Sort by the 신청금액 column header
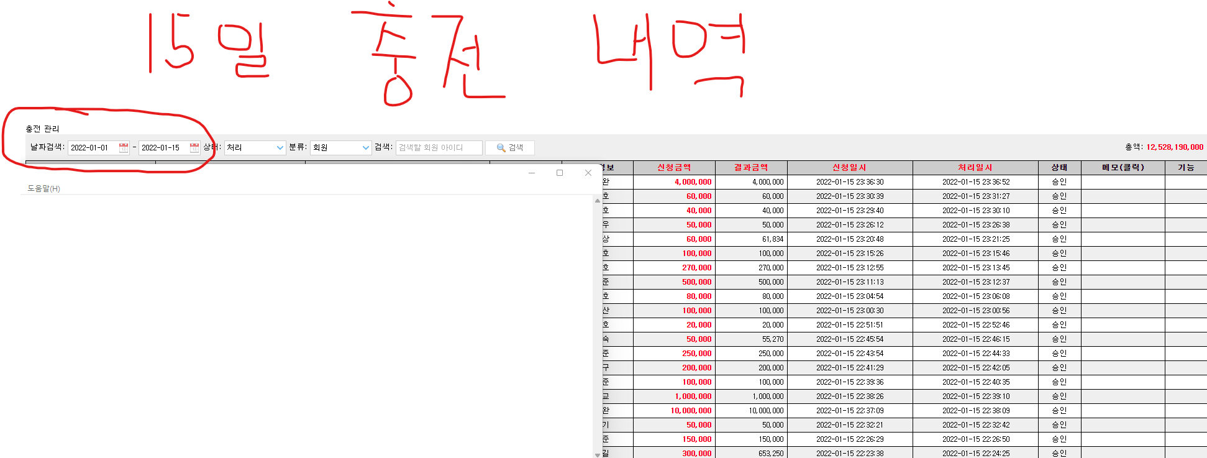This screenshot has height=458, width=1207. [674, 168]
